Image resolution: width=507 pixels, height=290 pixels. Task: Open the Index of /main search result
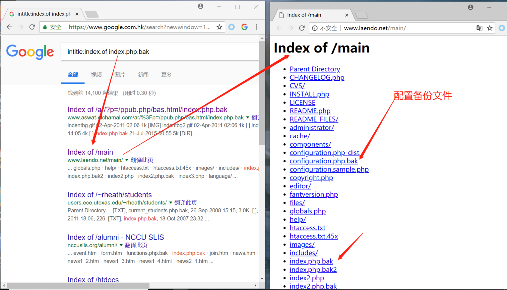(90, 152)
